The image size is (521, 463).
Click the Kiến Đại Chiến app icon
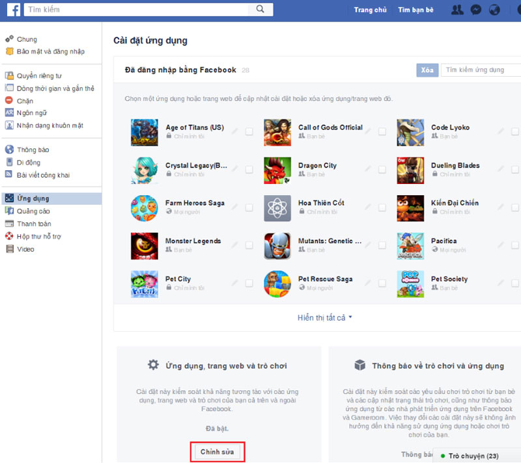410,208
